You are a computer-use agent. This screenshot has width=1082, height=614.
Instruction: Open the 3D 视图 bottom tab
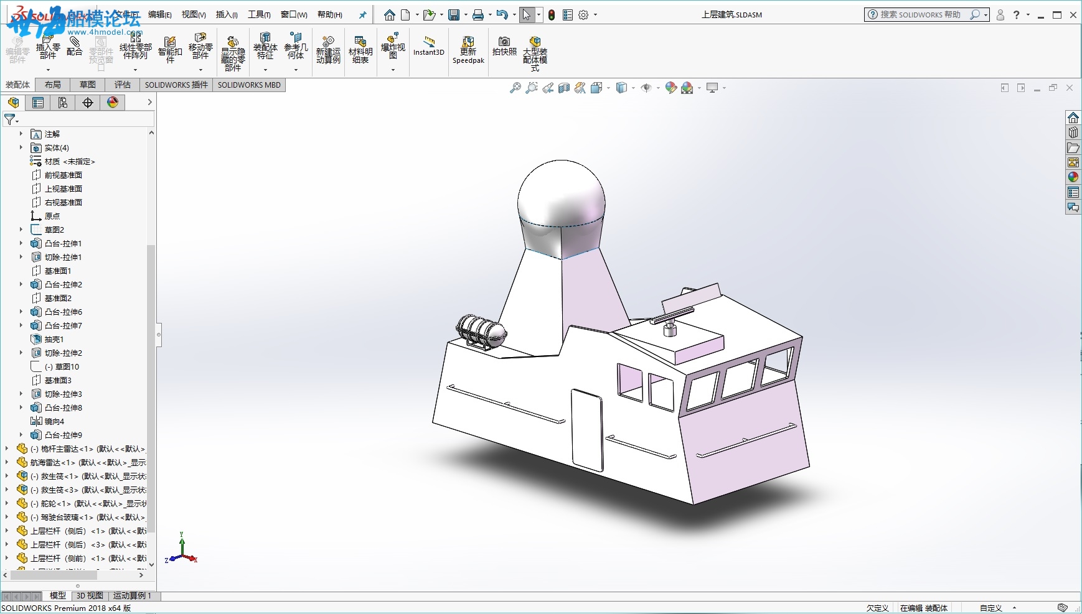pyautogui.click(x=90, y=596)
